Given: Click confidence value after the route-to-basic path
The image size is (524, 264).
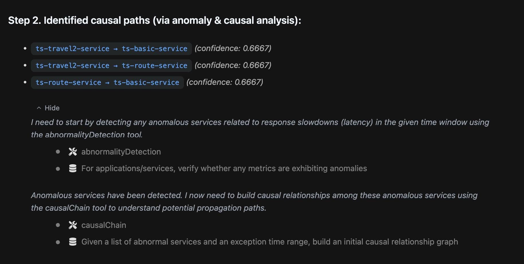Looking at the screenshot, I should click(225, 82).
